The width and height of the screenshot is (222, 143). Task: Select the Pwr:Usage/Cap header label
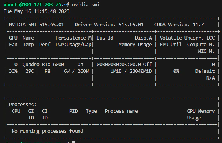tap(74, 45)
